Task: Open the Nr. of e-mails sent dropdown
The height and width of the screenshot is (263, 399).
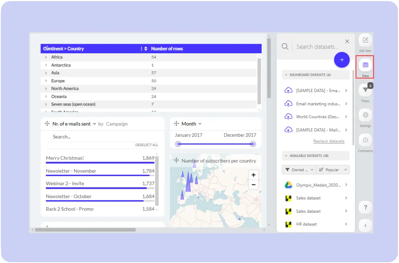Action: pyautogui.click(x=94, y=124)
